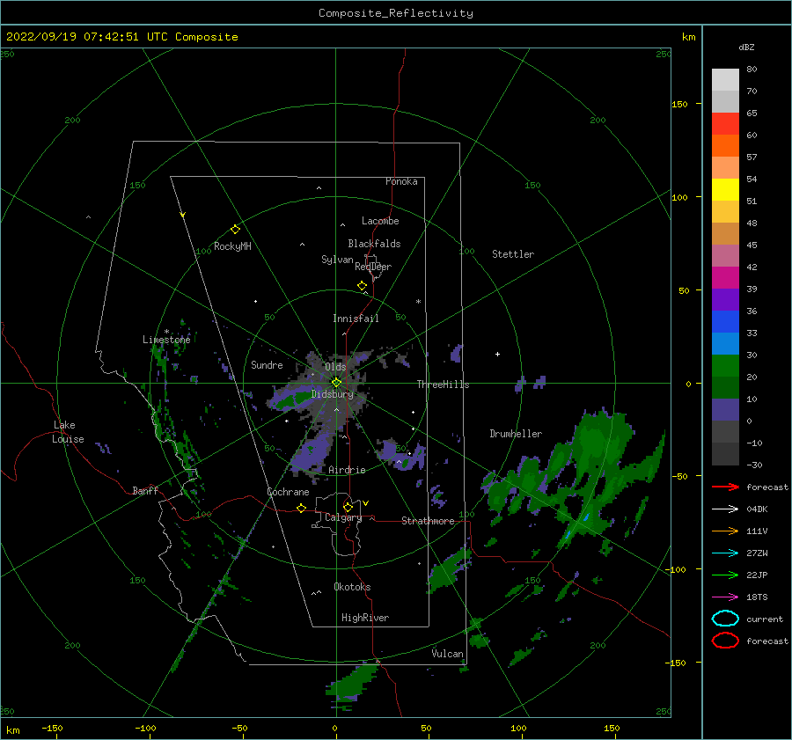
Task: Click the Innisfail city label
Action: [356, 319]
